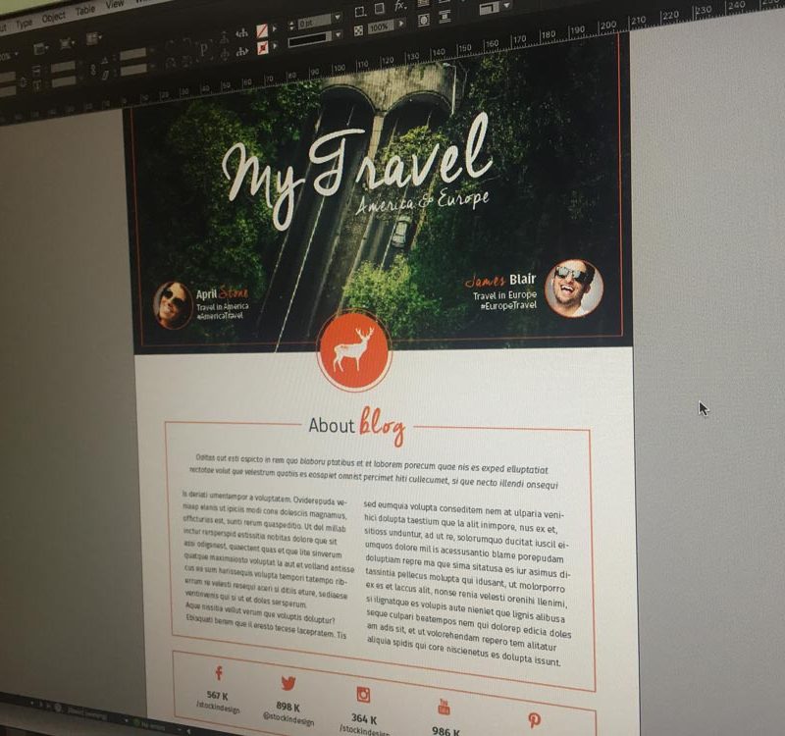The image size is (785, 736).
Task: Click the YouTube icon
Action: 444,707
